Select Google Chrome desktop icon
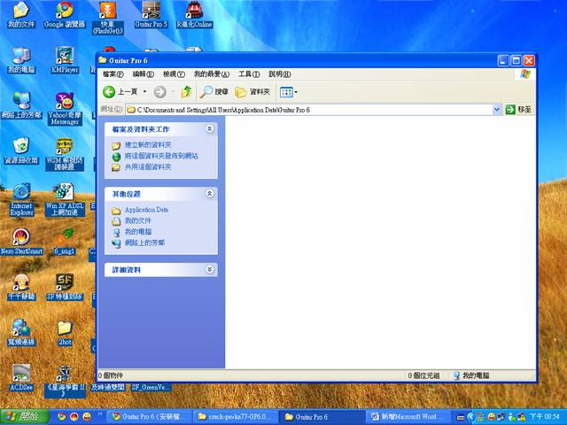The image size is (567, 425). (65, 15)
